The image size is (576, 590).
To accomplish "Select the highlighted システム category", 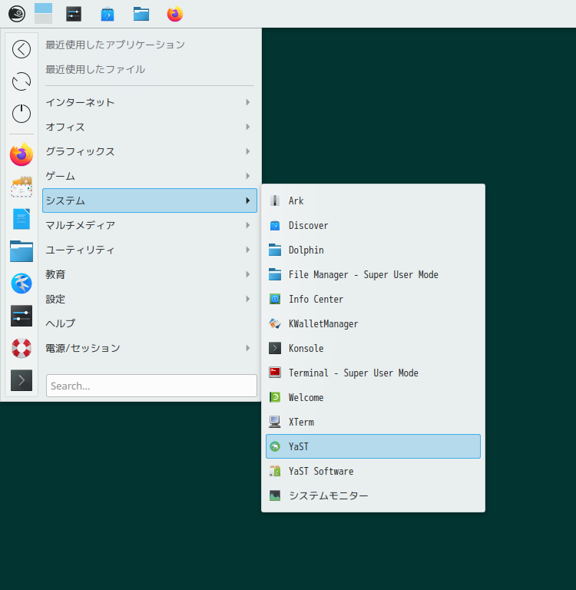I will 150,201.
